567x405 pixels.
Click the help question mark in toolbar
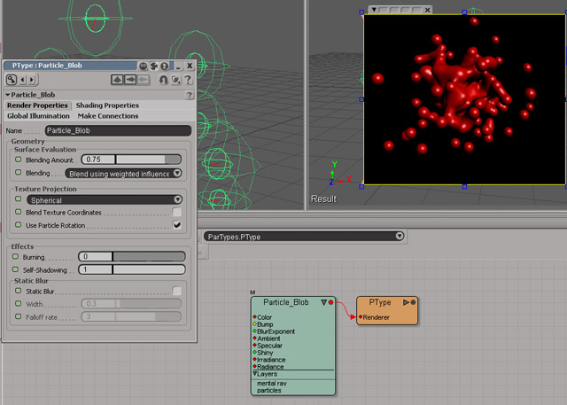[x=189, y=80]
